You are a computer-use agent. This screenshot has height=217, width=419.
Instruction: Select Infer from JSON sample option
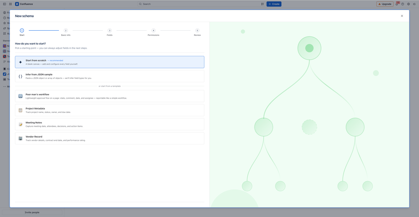(x=110, y=76)
